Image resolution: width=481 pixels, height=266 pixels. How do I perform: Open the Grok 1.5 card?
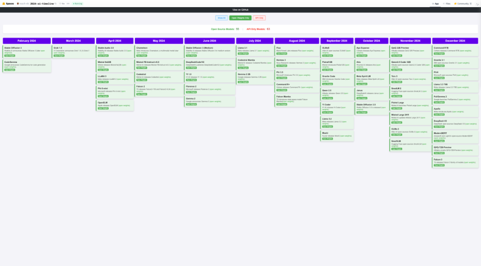click(73, 52)
